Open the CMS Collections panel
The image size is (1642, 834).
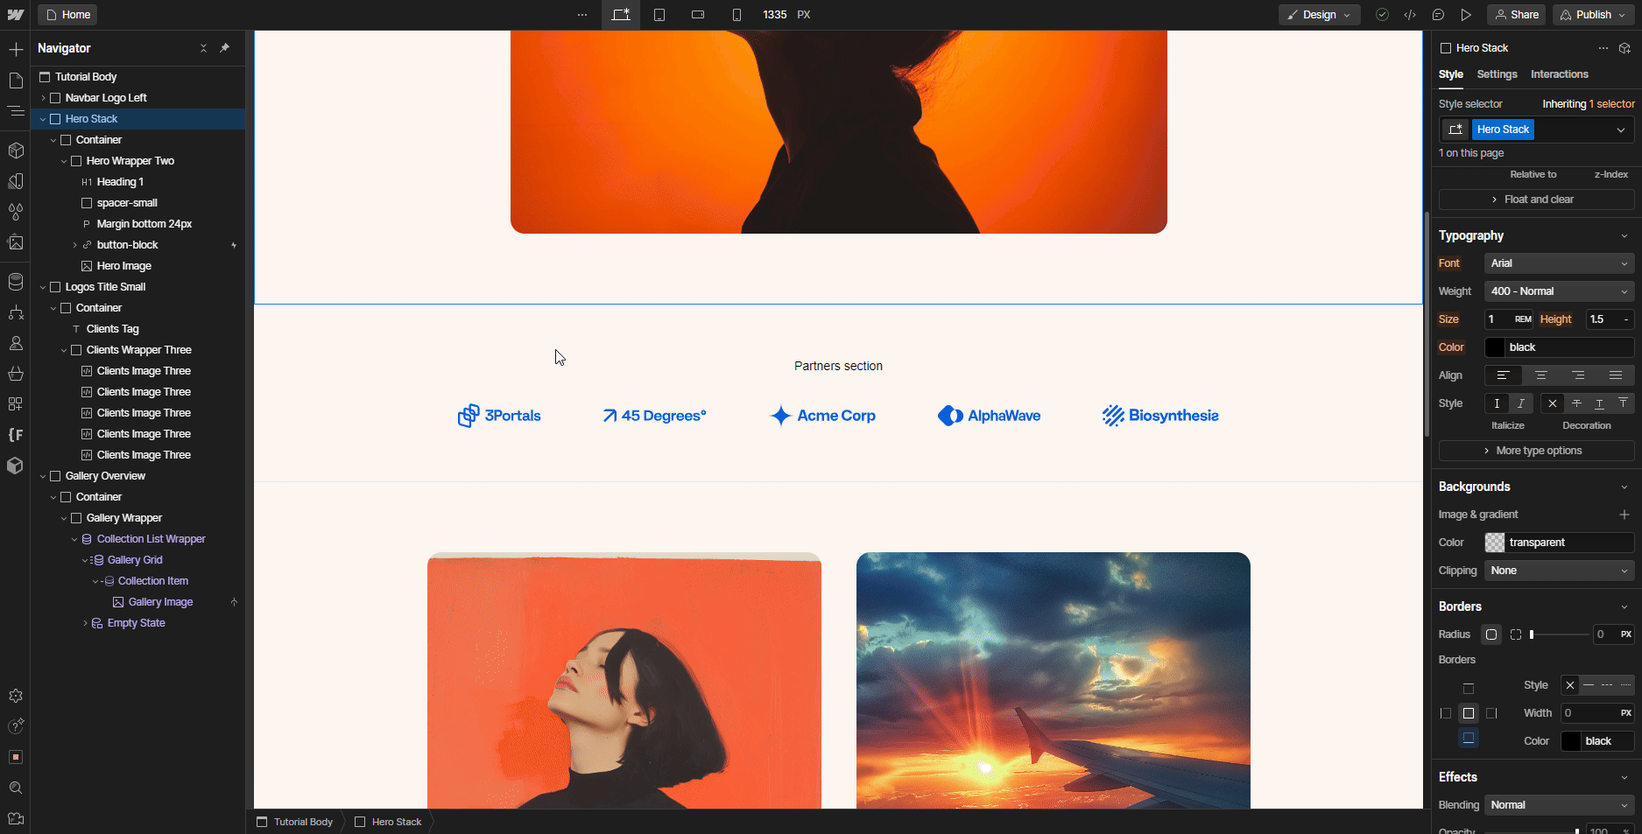click(16, 282)
